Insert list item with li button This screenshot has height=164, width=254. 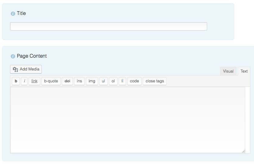(122, 81)
